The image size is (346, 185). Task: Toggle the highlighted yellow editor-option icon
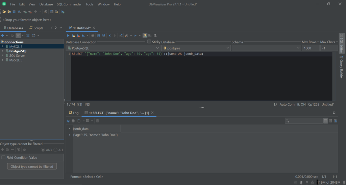click(x=145, y=35)
